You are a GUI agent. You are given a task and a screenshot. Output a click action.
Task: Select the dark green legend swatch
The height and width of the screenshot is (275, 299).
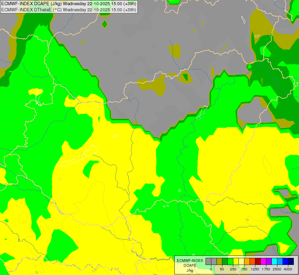[x=225, y=261]
